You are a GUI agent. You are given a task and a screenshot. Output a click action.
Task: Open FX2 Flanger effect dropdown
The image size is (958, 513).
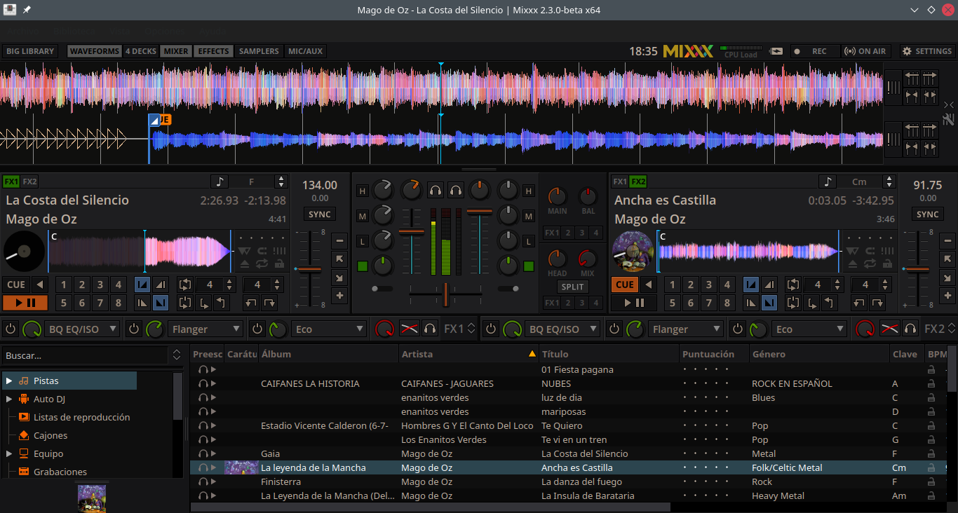click(x=687, y=329)
